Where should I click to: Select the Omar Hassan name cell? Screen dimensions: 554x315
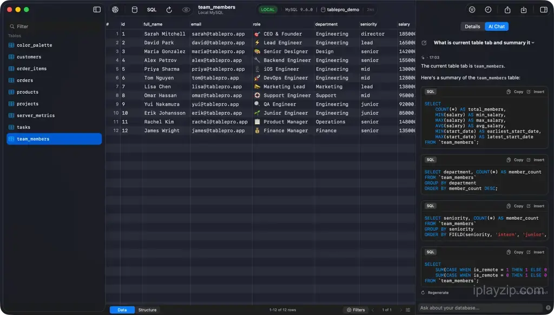point(166,95)
